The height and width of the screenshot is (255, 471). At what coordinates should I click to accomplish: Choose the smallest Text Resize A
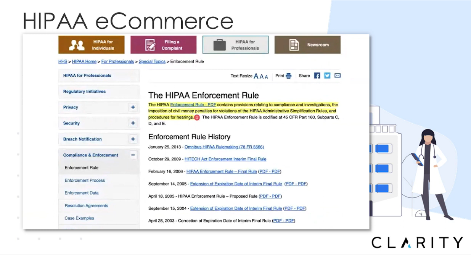pyautogui.click(x=266, y=77)
